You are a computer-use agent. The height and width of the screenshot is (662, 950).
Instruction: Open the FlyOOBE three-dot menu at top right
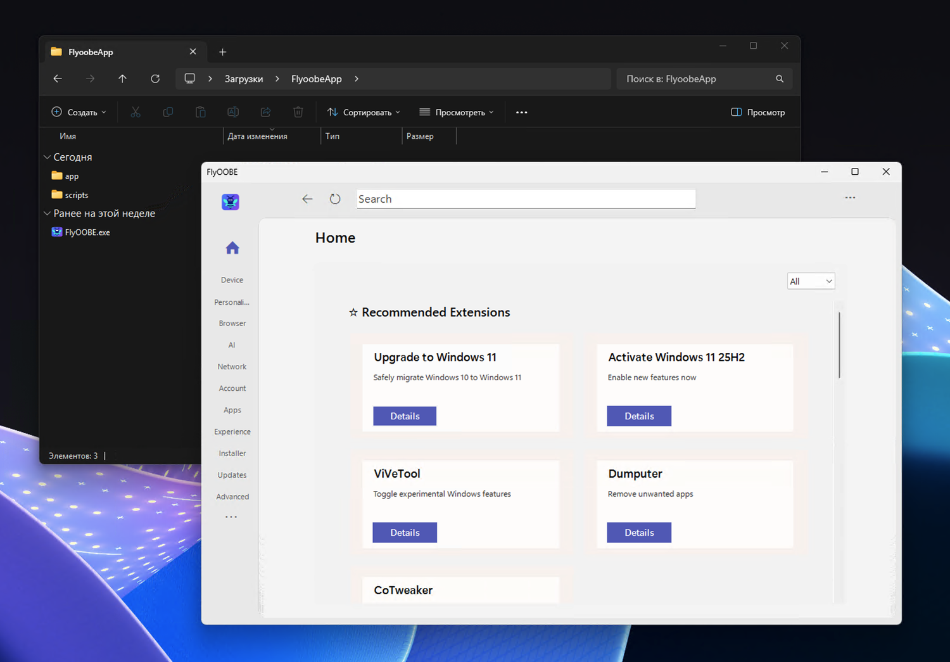click(x=850, y=198)
